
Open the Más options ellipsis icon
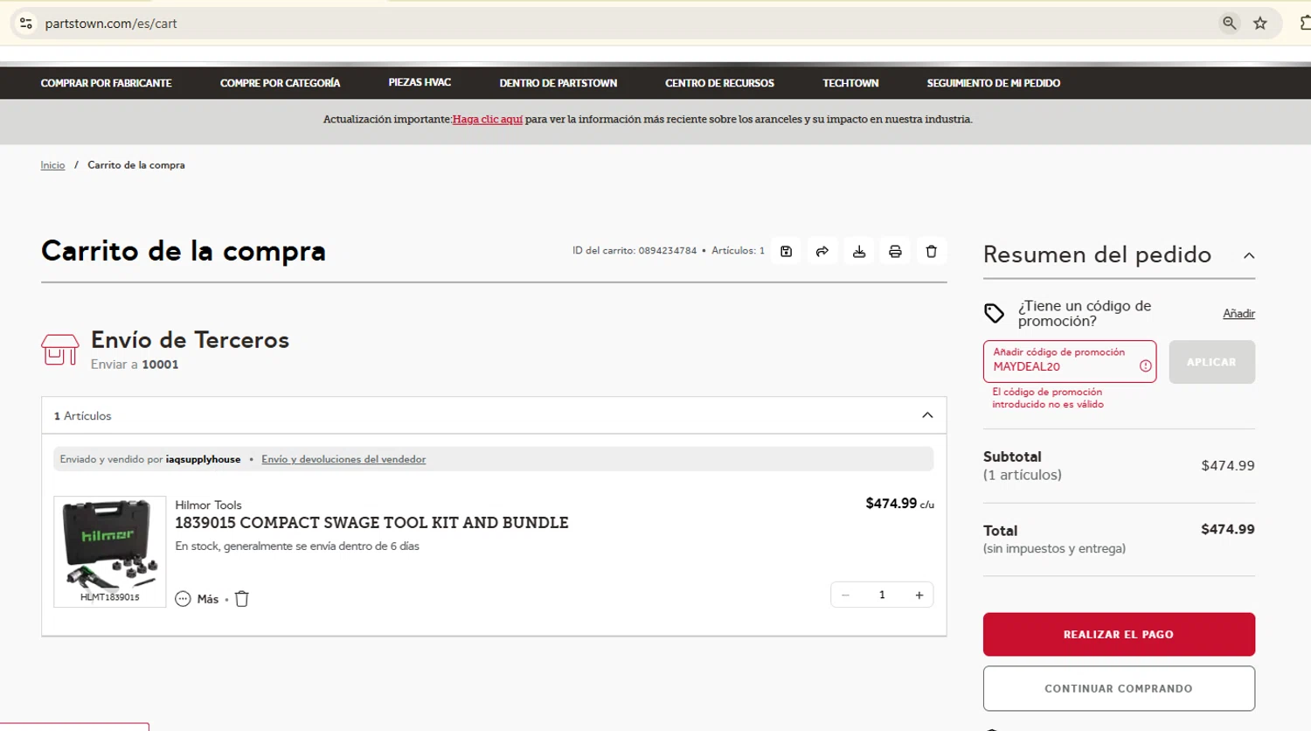[x=183, y=599]
